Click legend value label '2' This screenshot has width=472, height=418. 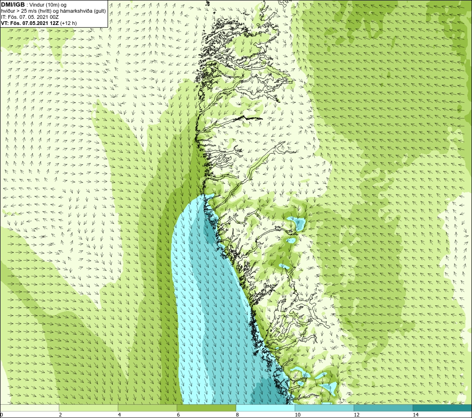pyautogui.click(x=60, y=415)
